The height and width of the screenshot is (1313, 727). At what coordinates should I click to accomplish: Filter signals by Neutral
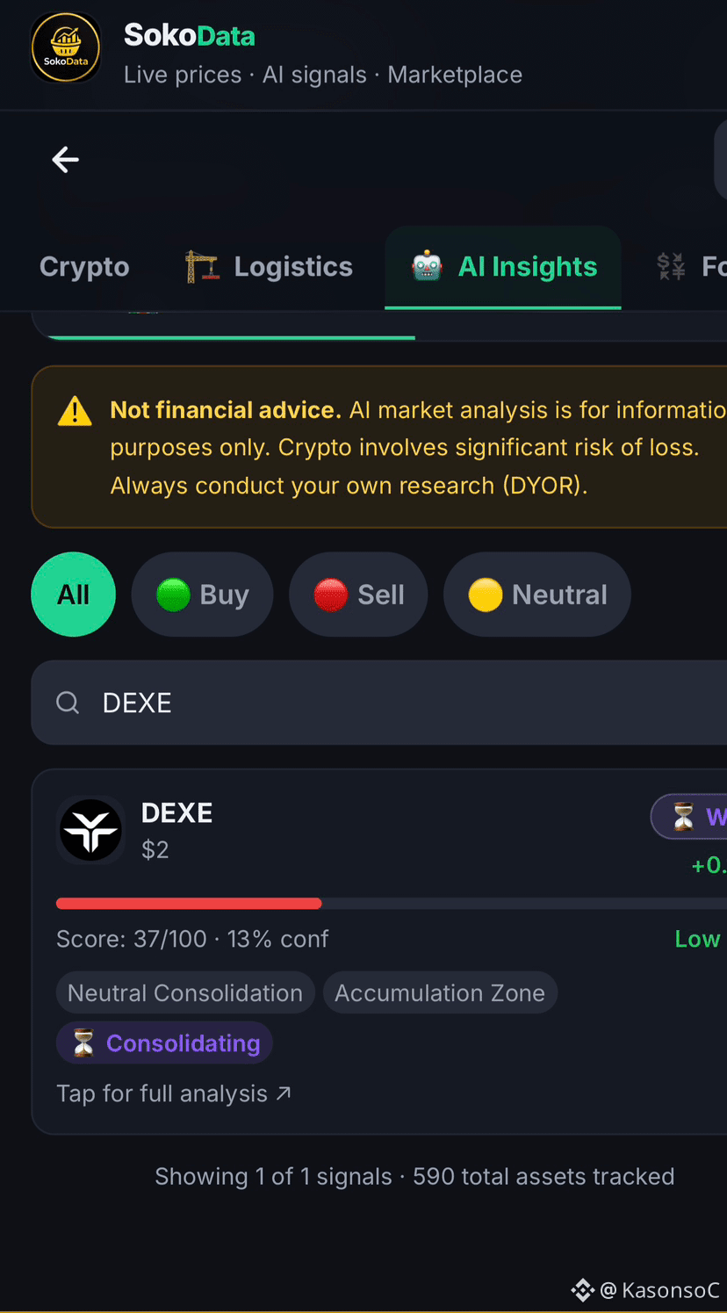point(537,595)
